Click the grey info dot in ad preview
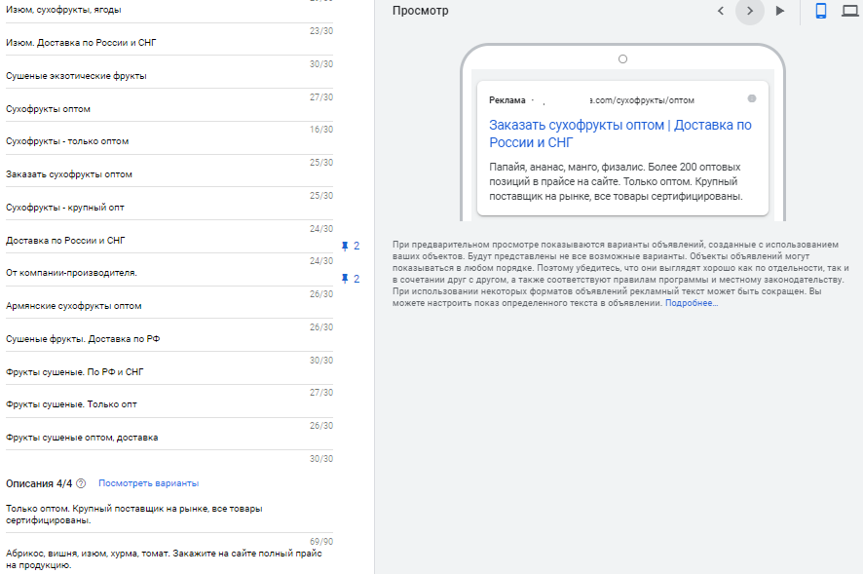 (x=751, y=98)
